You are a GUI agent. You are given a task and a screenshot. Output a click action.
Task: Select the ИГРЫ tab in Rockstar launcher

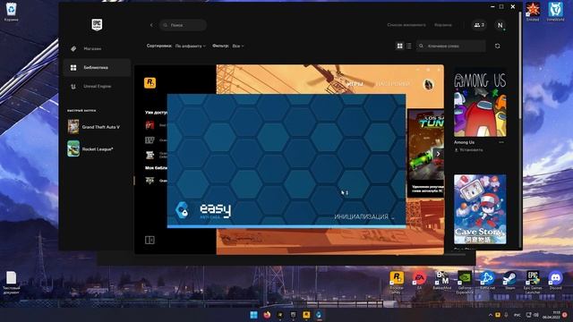tap(355, 84)
